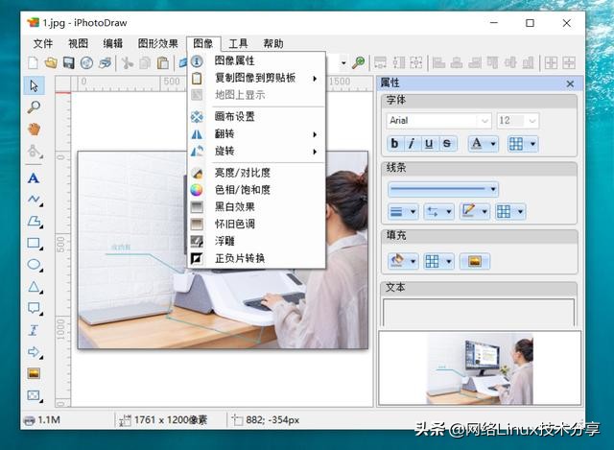Select the bottom crop frame tool

tap(35, 395)
